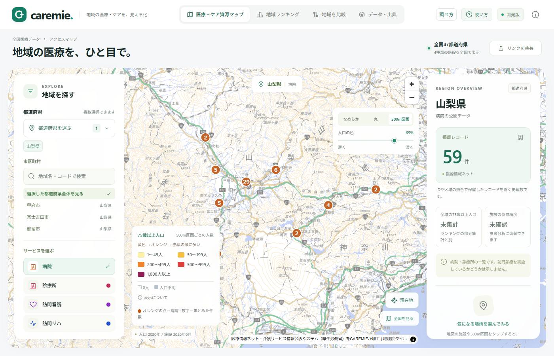Click the リンクを共有 share button

point(516,48)
